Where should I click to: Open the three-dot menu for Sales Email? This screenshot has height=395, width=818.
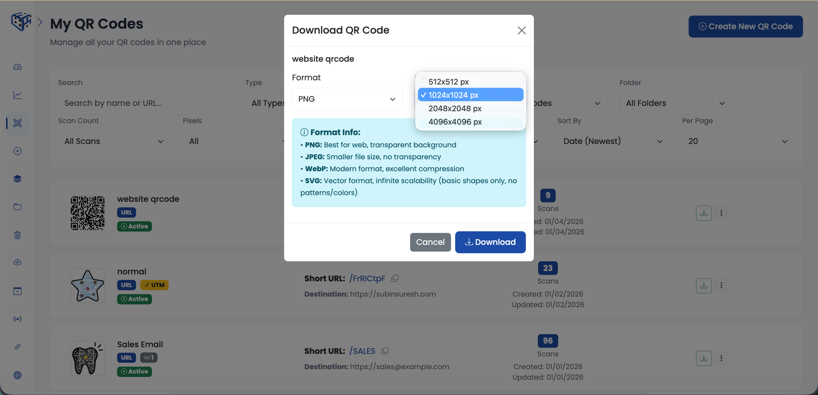[x=722, y=358]
